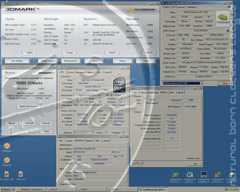Click mainboard Model field P6T WS PRO

pos(90,152)
